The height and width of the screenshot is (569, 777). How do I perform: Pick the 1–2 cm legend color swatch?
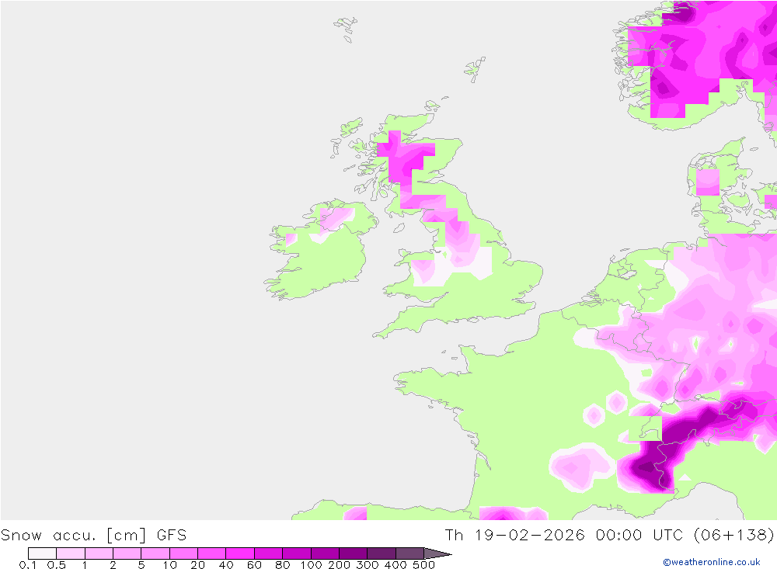click(99, 553)
